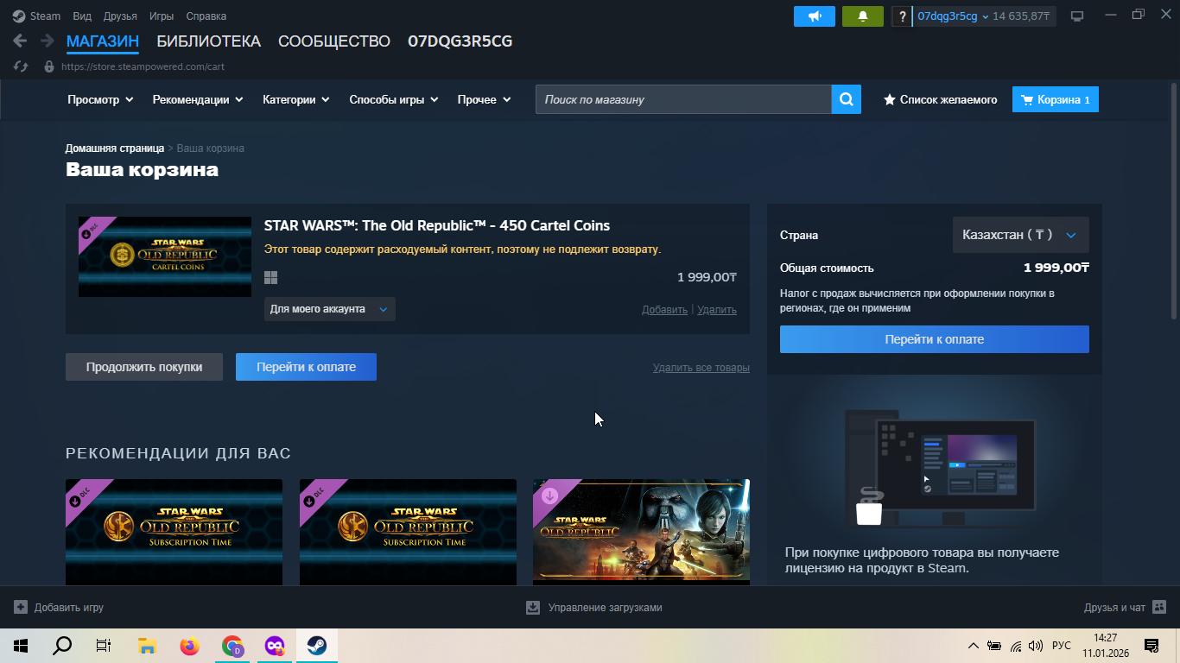Show hidden system tray icons
Image resolution: width=1180 pixels, height=663 pixels.
coord(973,646)
